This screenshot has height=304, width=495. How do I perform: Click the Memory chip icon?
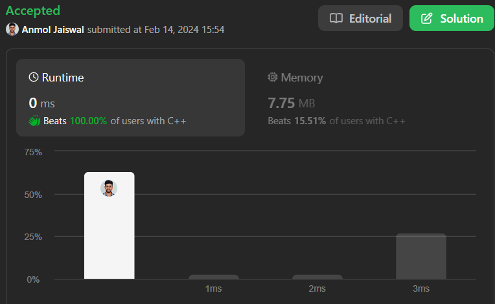(x=273, y=78)
